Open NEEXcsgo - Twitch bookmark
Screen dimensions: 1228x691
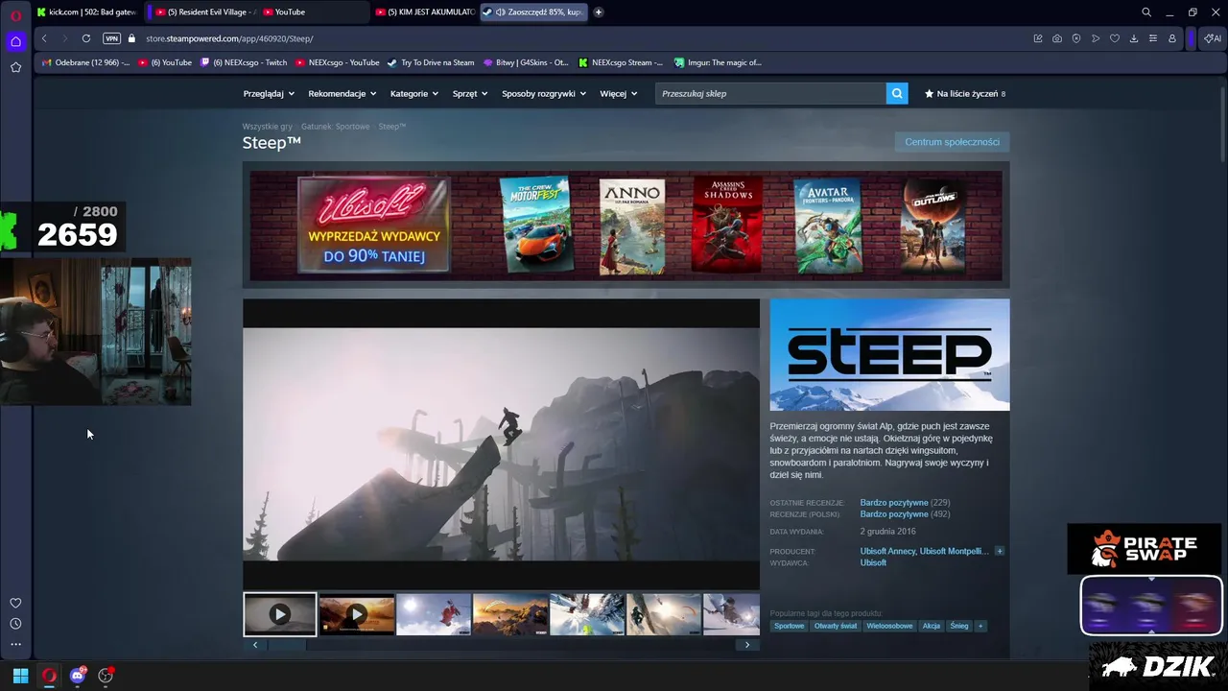point(244,62)
